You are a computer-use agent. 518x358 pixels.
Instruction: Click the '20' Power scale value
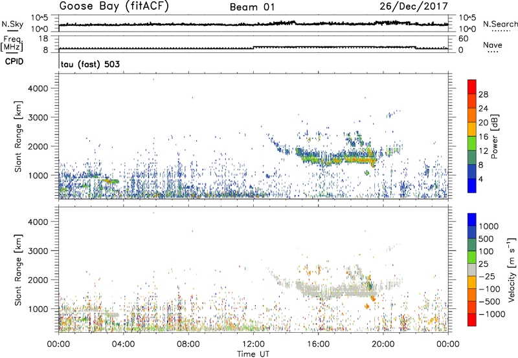click(x=483, y=123)
